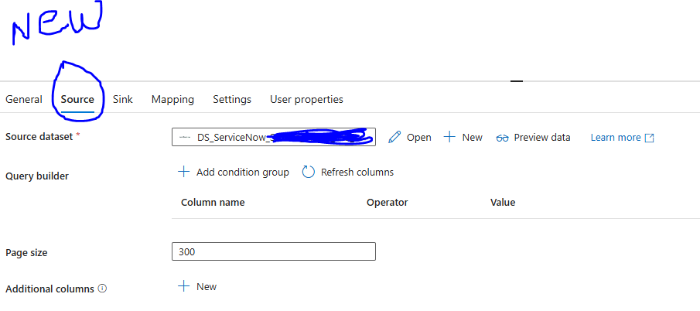Screen dimensions: 700x311
Task: Open the Learn more link
Action: point(616,138)
